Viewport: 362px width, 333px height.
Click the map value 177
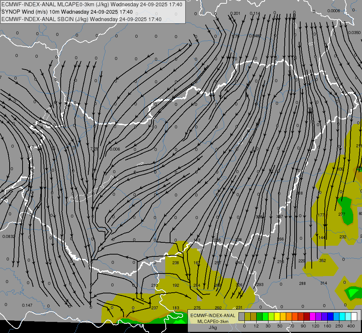click(x=321, y=215)
